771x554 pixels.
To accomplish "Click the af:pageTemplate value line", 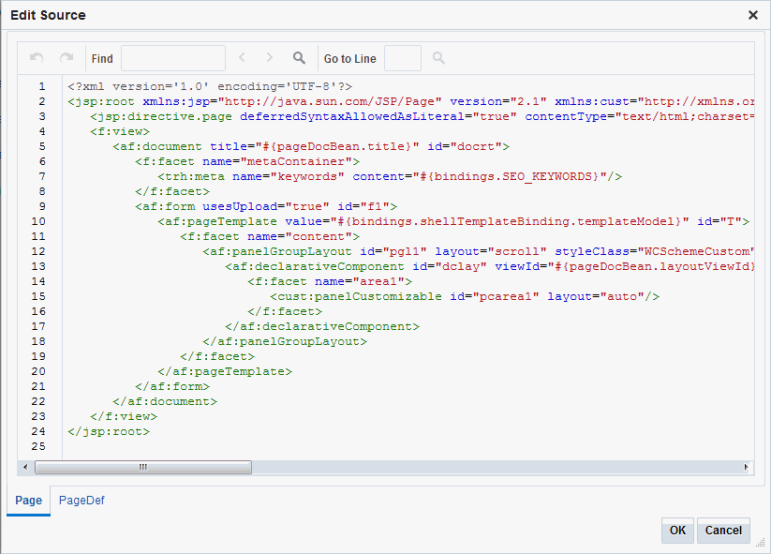I will coord(453,221).
